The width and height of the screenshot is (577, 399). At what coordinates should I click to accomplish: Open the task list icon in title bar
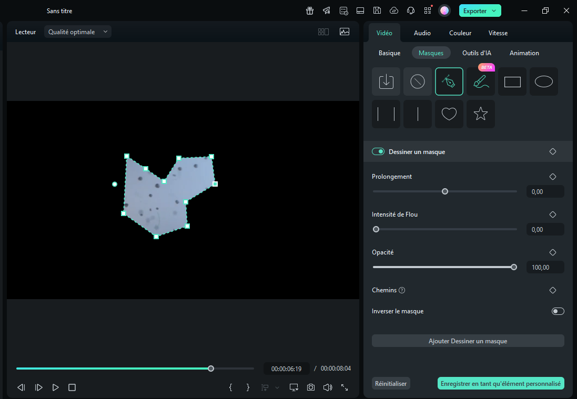[x=343, y=11]
